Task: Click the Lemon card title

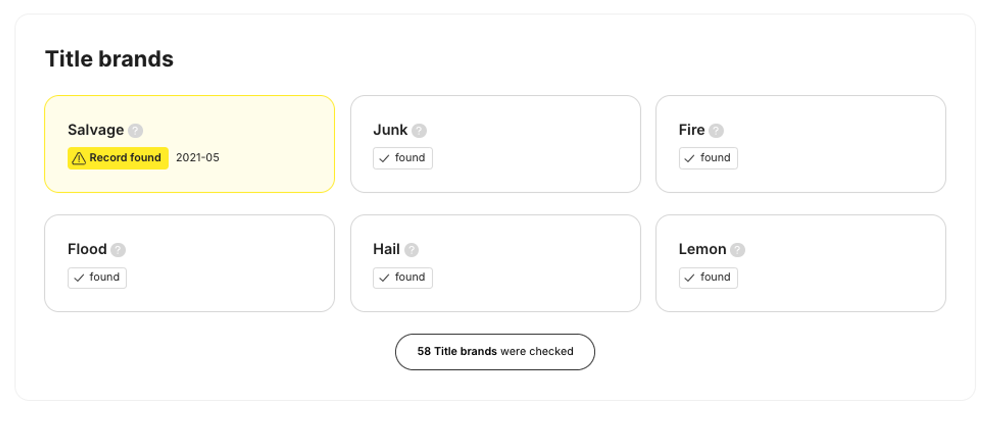Action: pos(702,249)
